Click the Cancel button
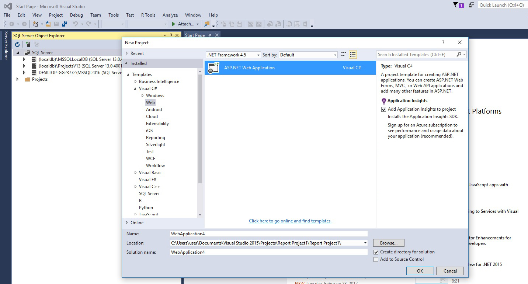Viewport: 528px width, 284px height. pos(450,271)
